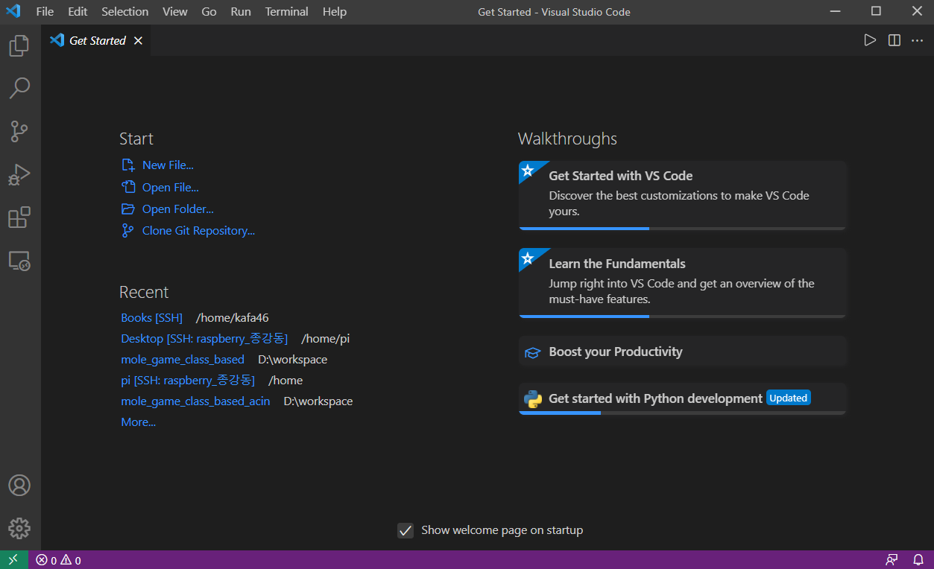Image resolution: width=934 pixels, height=569 pixels.
Task: Open the More Actions ellipsis menu
Action: (x=918, y=40)
